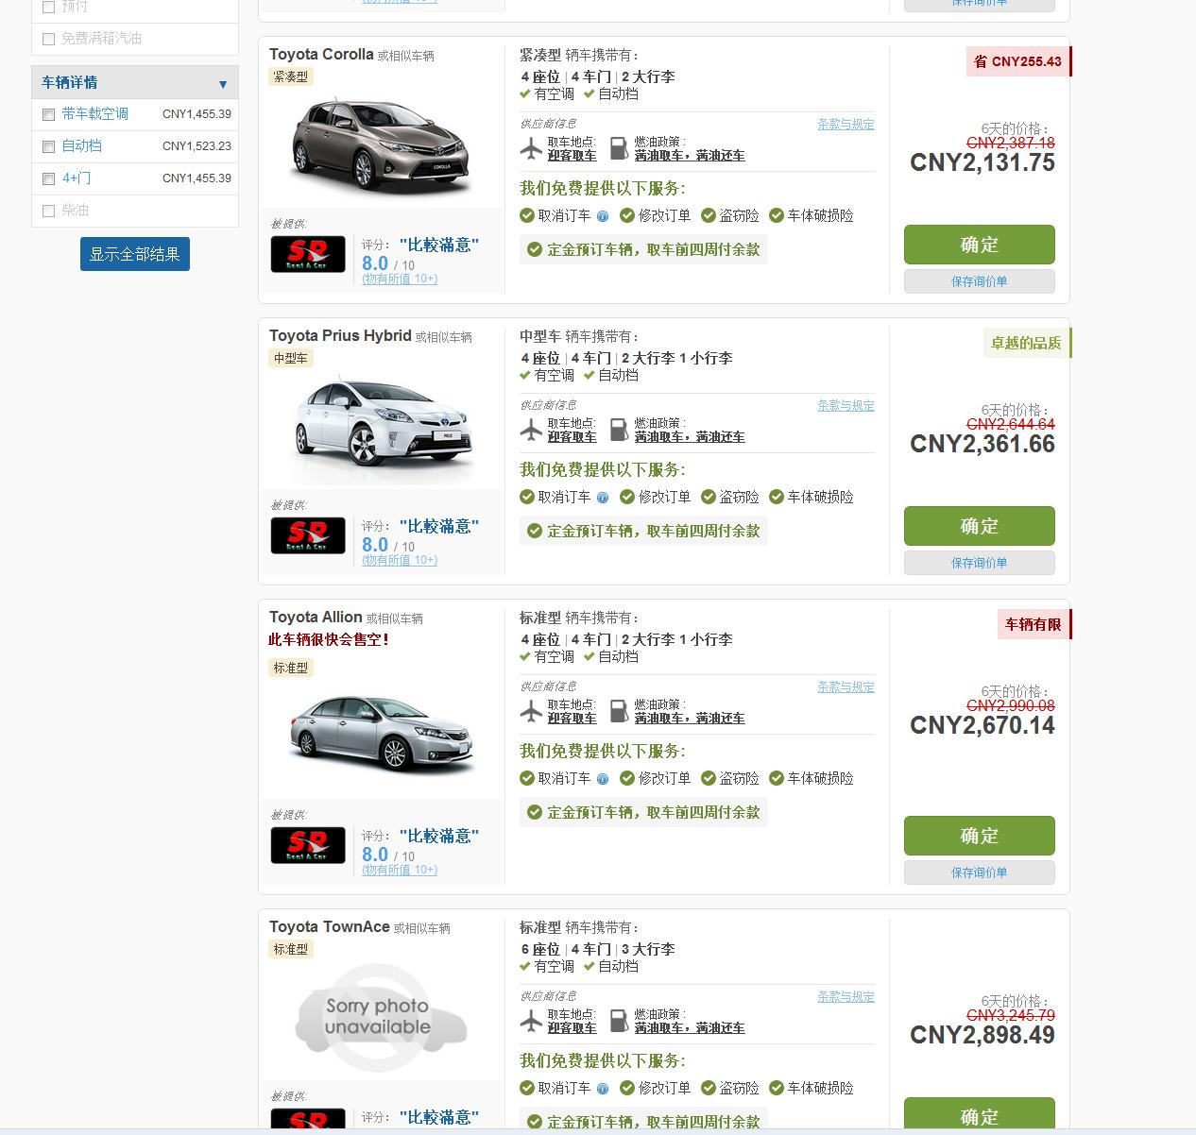Click the Toyota Allion title
Viewport: 1196px width, 1135px height.
pos(316,618)
